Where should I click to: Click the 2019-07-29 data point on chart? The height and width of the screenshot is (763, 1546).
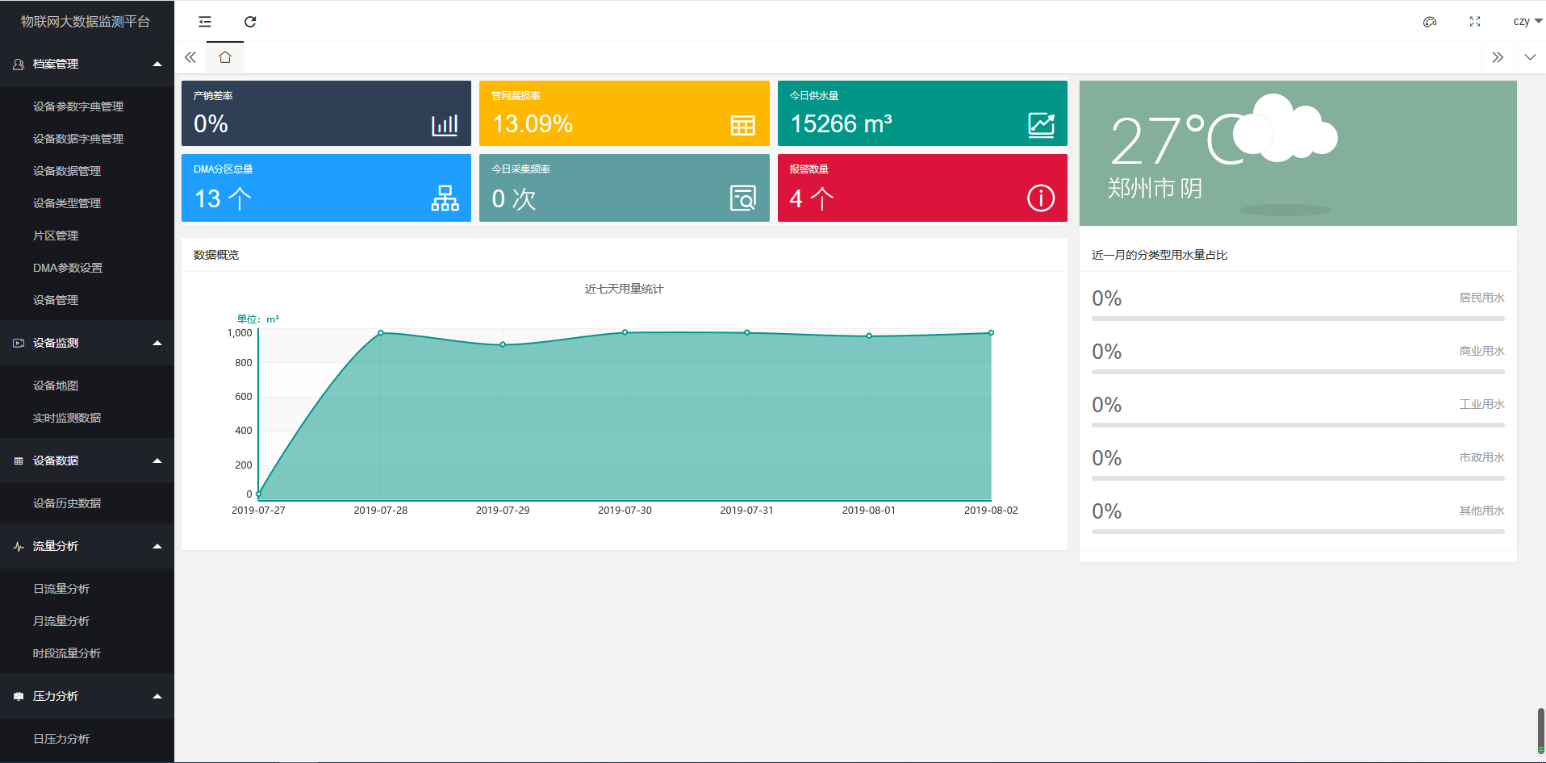[x=503, y=344]
